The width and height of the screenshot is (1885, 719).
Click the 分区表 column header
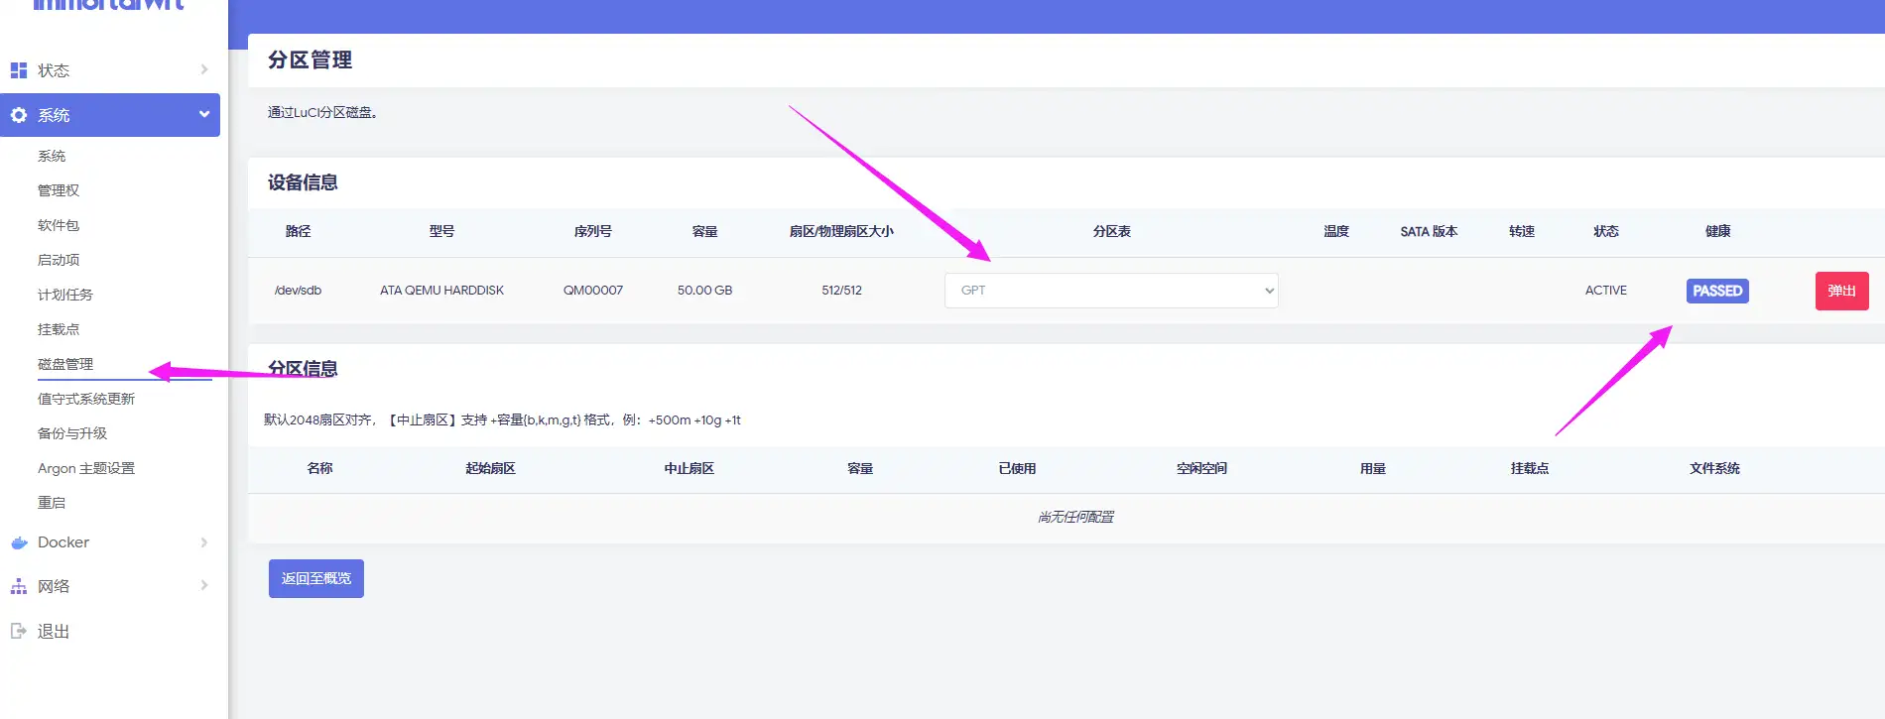[1112, 231]
